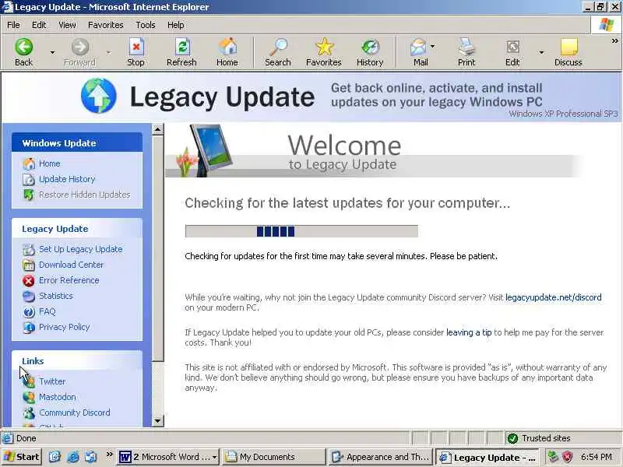Open Back button history dropdown arrow
Viewport: 623px width, 467px height.
(x=52, y=52)
